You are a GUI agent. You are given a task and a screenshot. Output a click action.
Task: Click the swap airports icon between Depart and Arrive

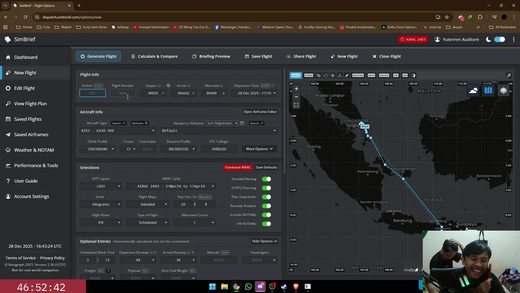(x=168, y=85)
